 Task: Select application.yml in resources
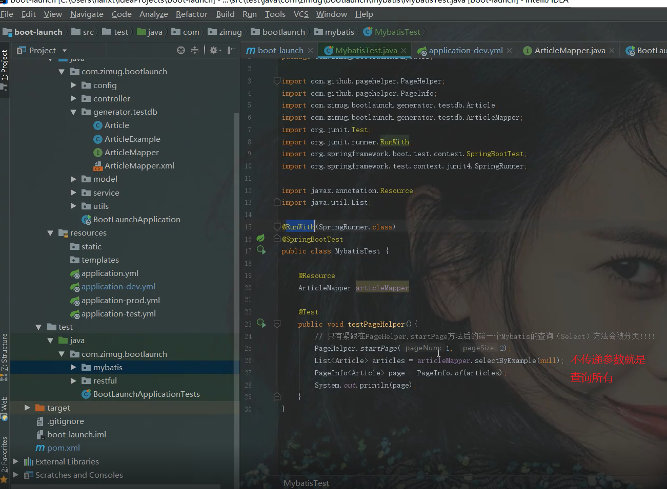(x=105, y=273)
